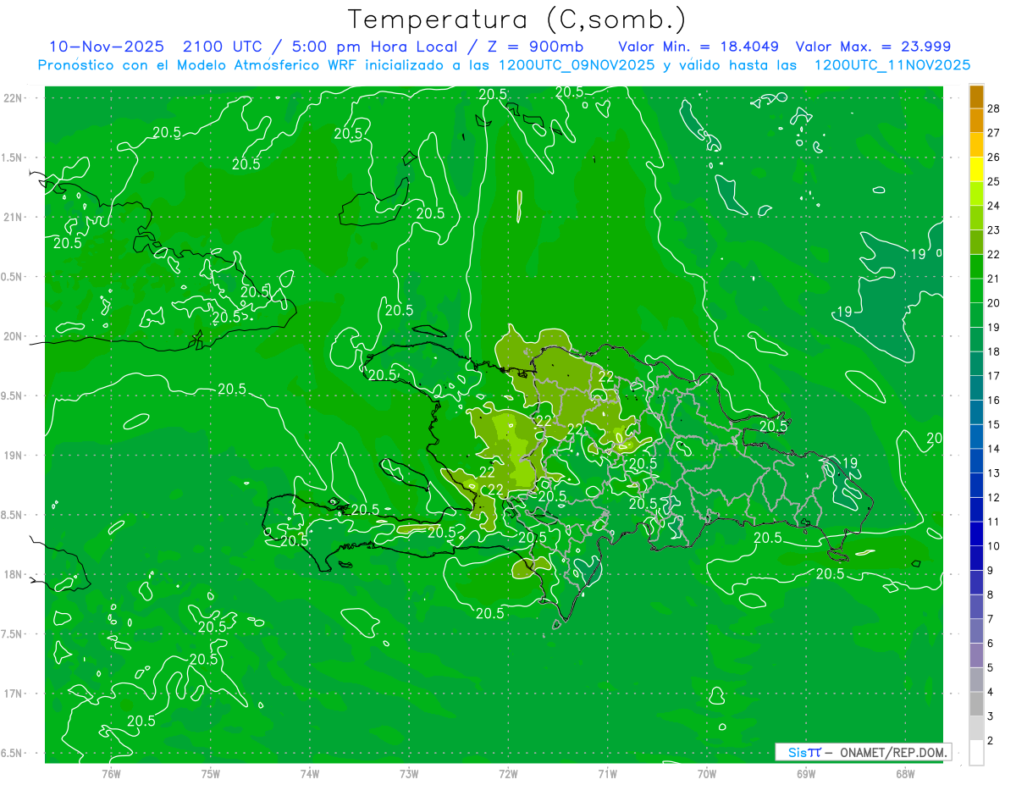Click the color scale value "18"
This screenshot has width=1016, height=785.
[993, 351]
